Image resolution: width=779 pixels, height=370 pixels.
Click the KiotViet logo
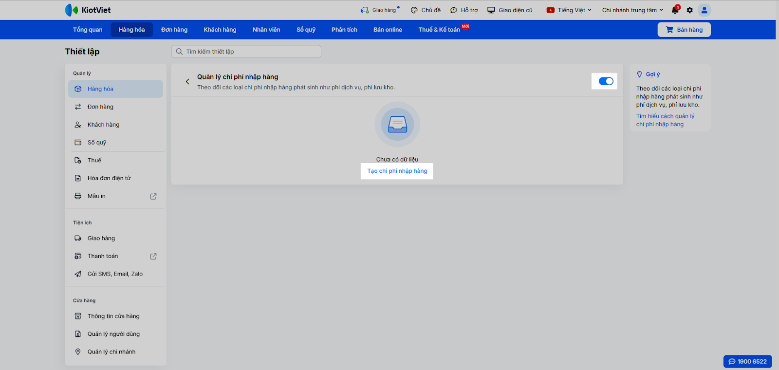click(x=88, y=10)
